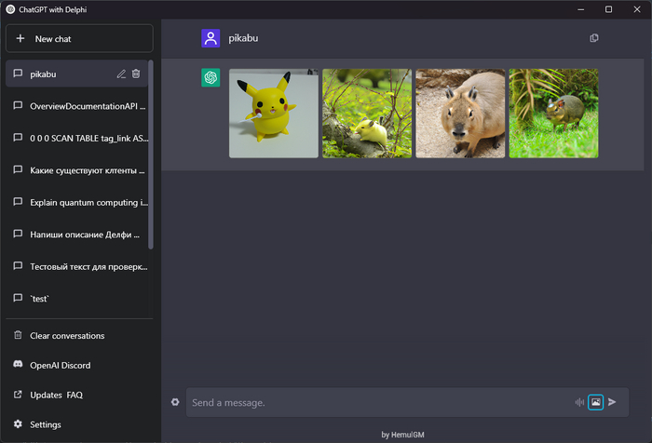This screenshot has height=443, width=652.
Task: Click the Send a message input field
Action: pyautogui.click(x=377, y=402)
